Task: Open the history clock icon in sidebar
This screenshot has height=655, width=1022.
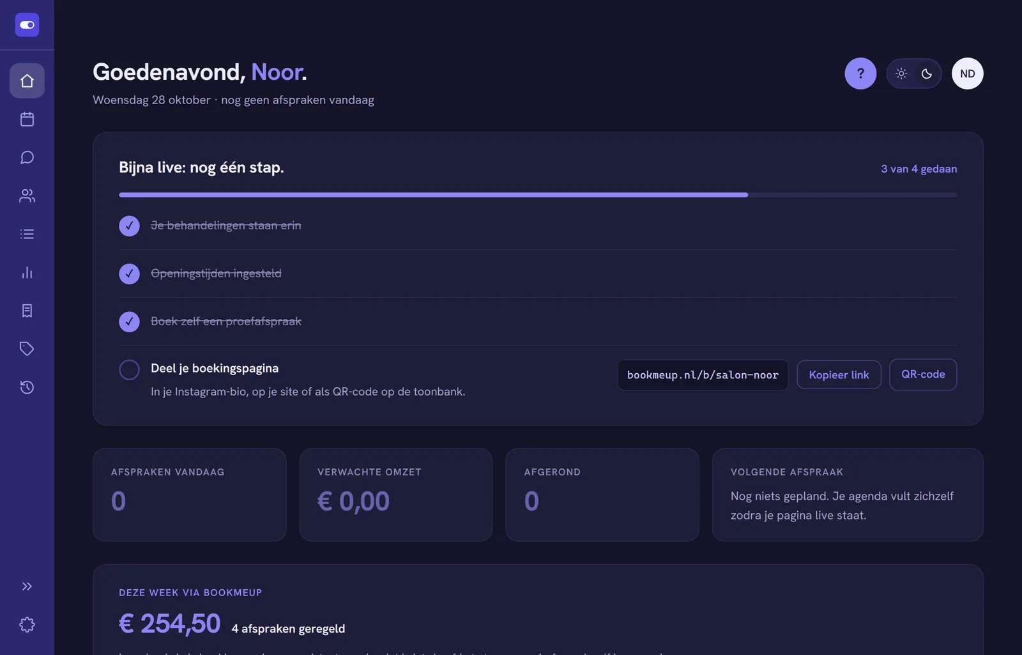Action: click(x=27, y=387)
